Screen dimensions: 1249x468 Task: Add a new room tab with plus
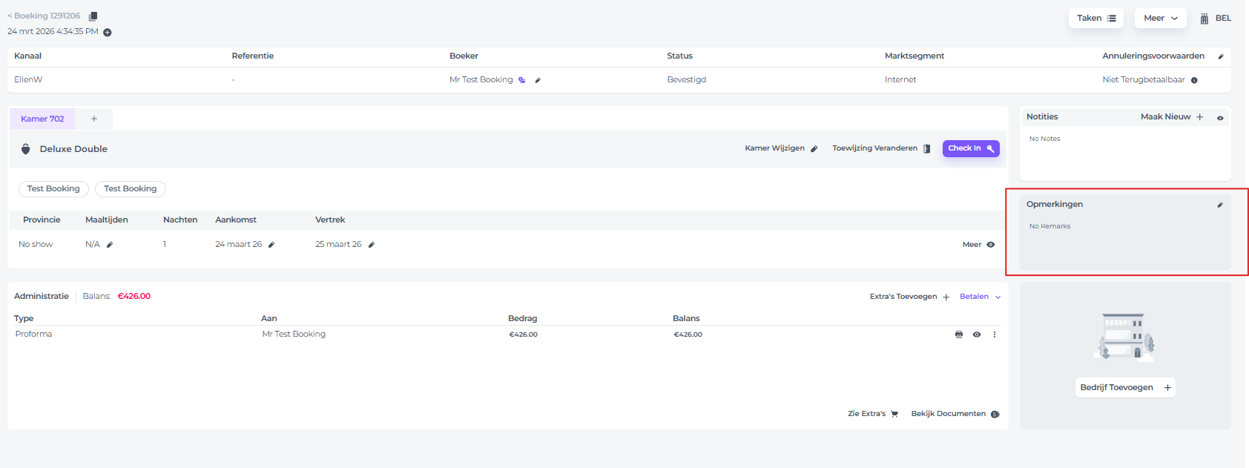tap(94, 119)
